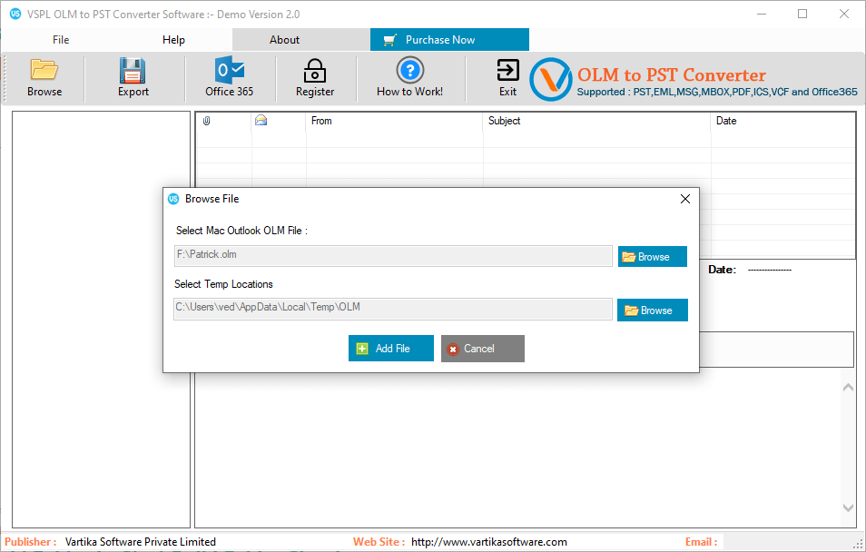This screenshot has height=552, width=866.
Task: Click the Browse folder toolbar icon
Action: pos(44,70)
